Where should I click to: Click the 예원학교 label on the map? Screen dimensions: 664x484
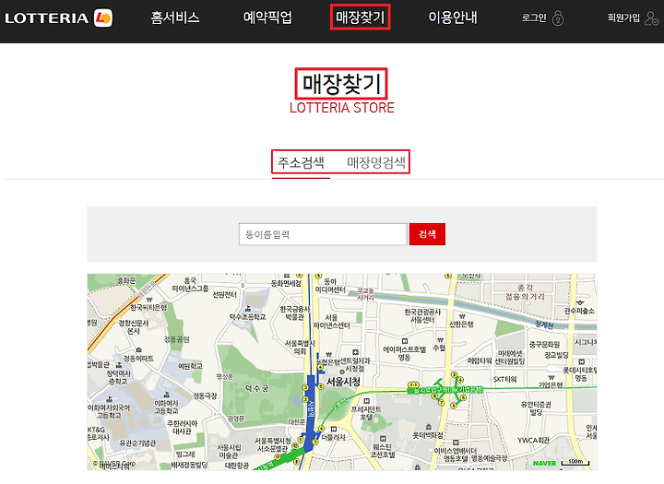tap(190, 366)
